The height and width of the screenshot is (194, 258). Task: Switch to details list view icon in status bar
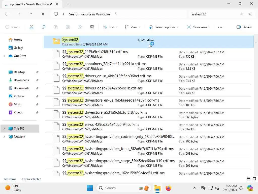click(249, 179)
